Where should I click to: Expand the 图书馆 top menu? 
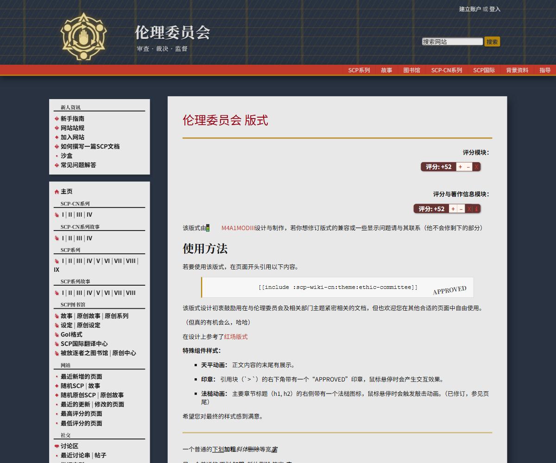[x=411, y=70]
